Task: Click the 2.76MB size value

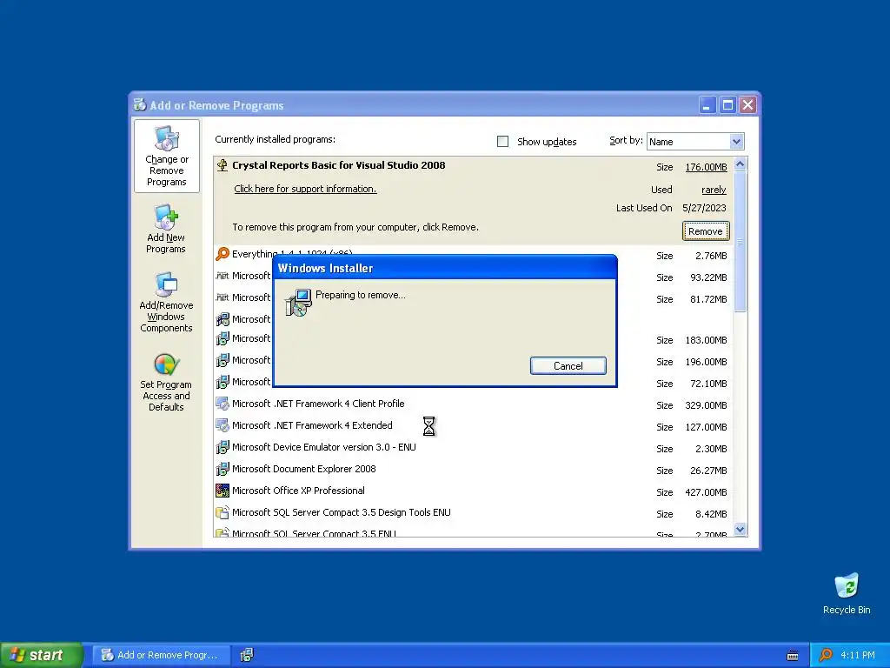Action: pyautogui.click(x=711, y=257)
